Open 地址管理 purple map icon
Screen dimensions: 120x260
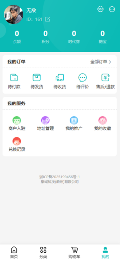point(45,121)
